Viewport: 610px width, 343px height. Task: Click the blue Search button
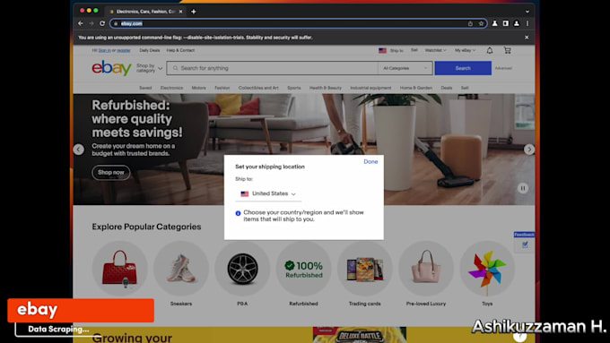463,68
